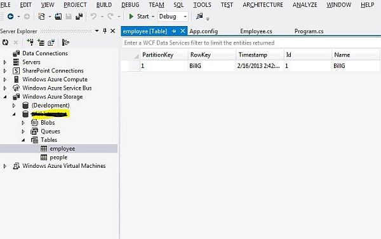Click the Redo arrow icon
This screenshot has height=239, width=381.
(110, 17)
